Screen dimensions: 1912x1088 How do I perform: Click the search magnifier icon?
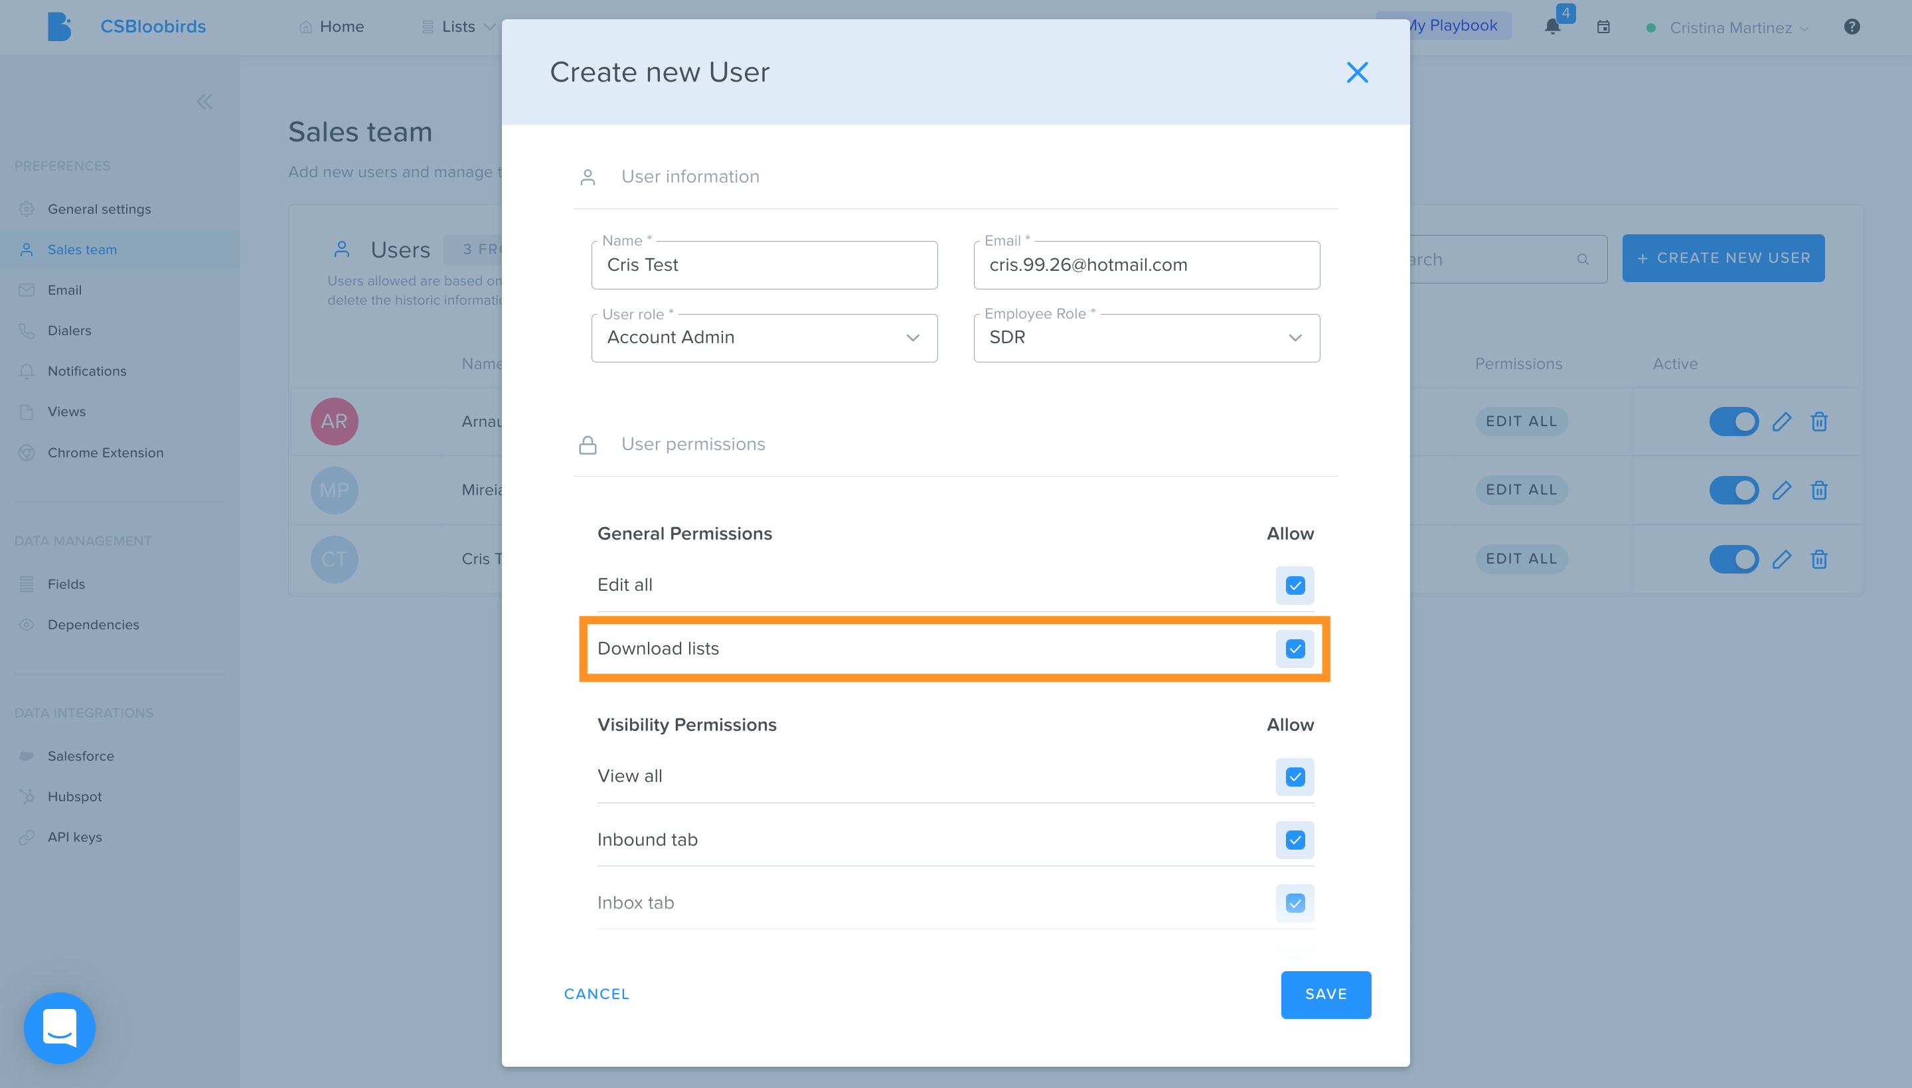pos(1582,260)
